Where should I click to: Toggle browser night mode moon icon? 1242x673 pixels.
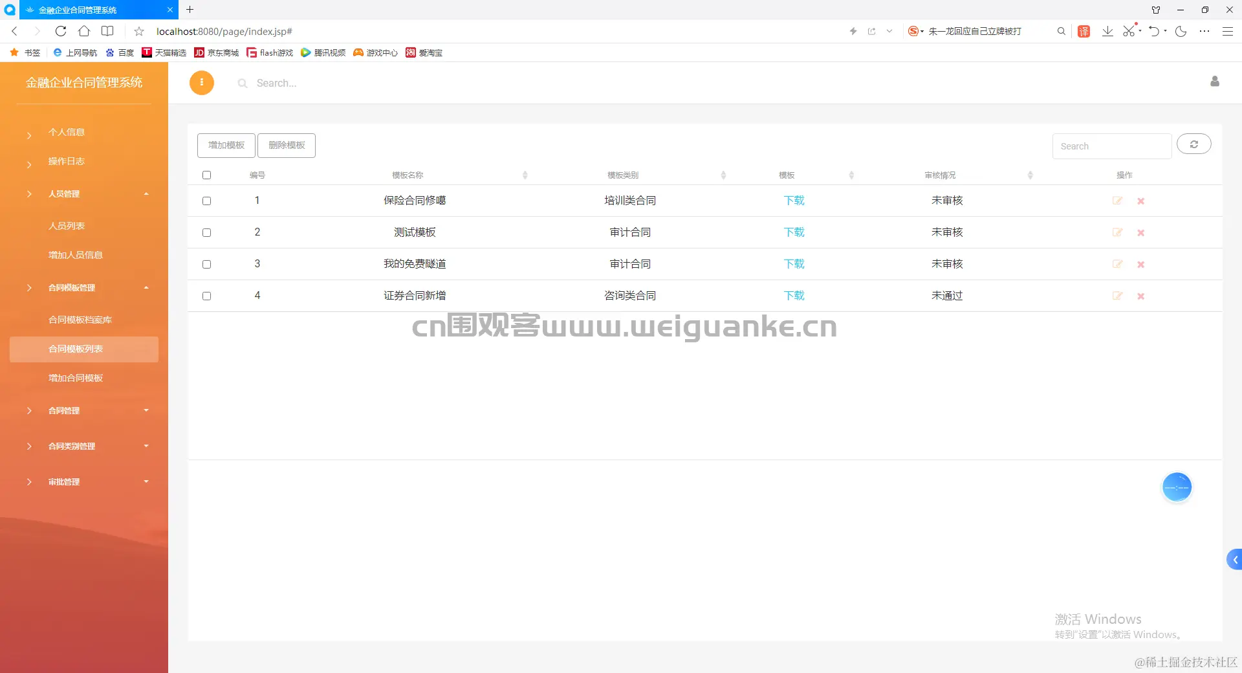(1181, 31)
